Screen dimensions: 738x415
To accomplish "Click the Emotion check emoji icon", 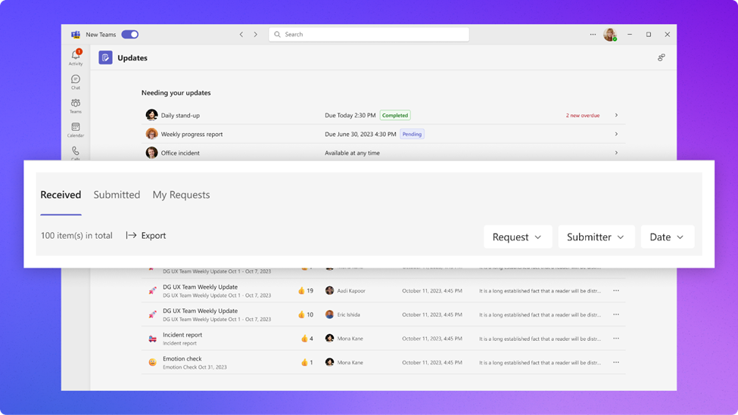I will 152,362.
